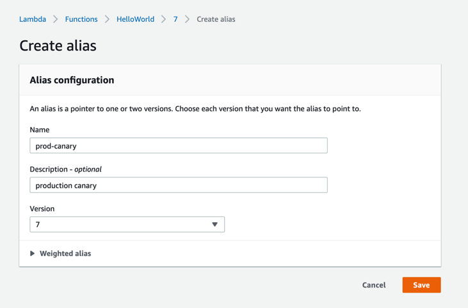Go to the Lambda breadcrumb link
Image resolution: width=468 pixels, height=308 pixels.
(33, 19)
